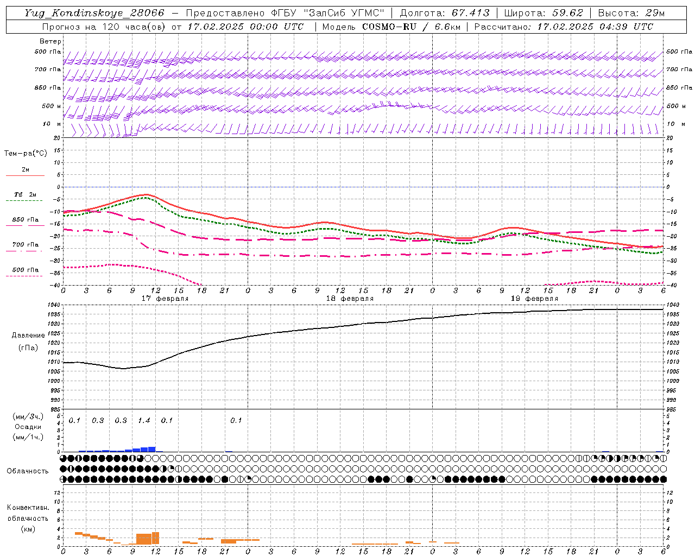Click the Долгота 67.413 longitude value
This screenshot has width=695, height=556.
[x=470, y=13]
